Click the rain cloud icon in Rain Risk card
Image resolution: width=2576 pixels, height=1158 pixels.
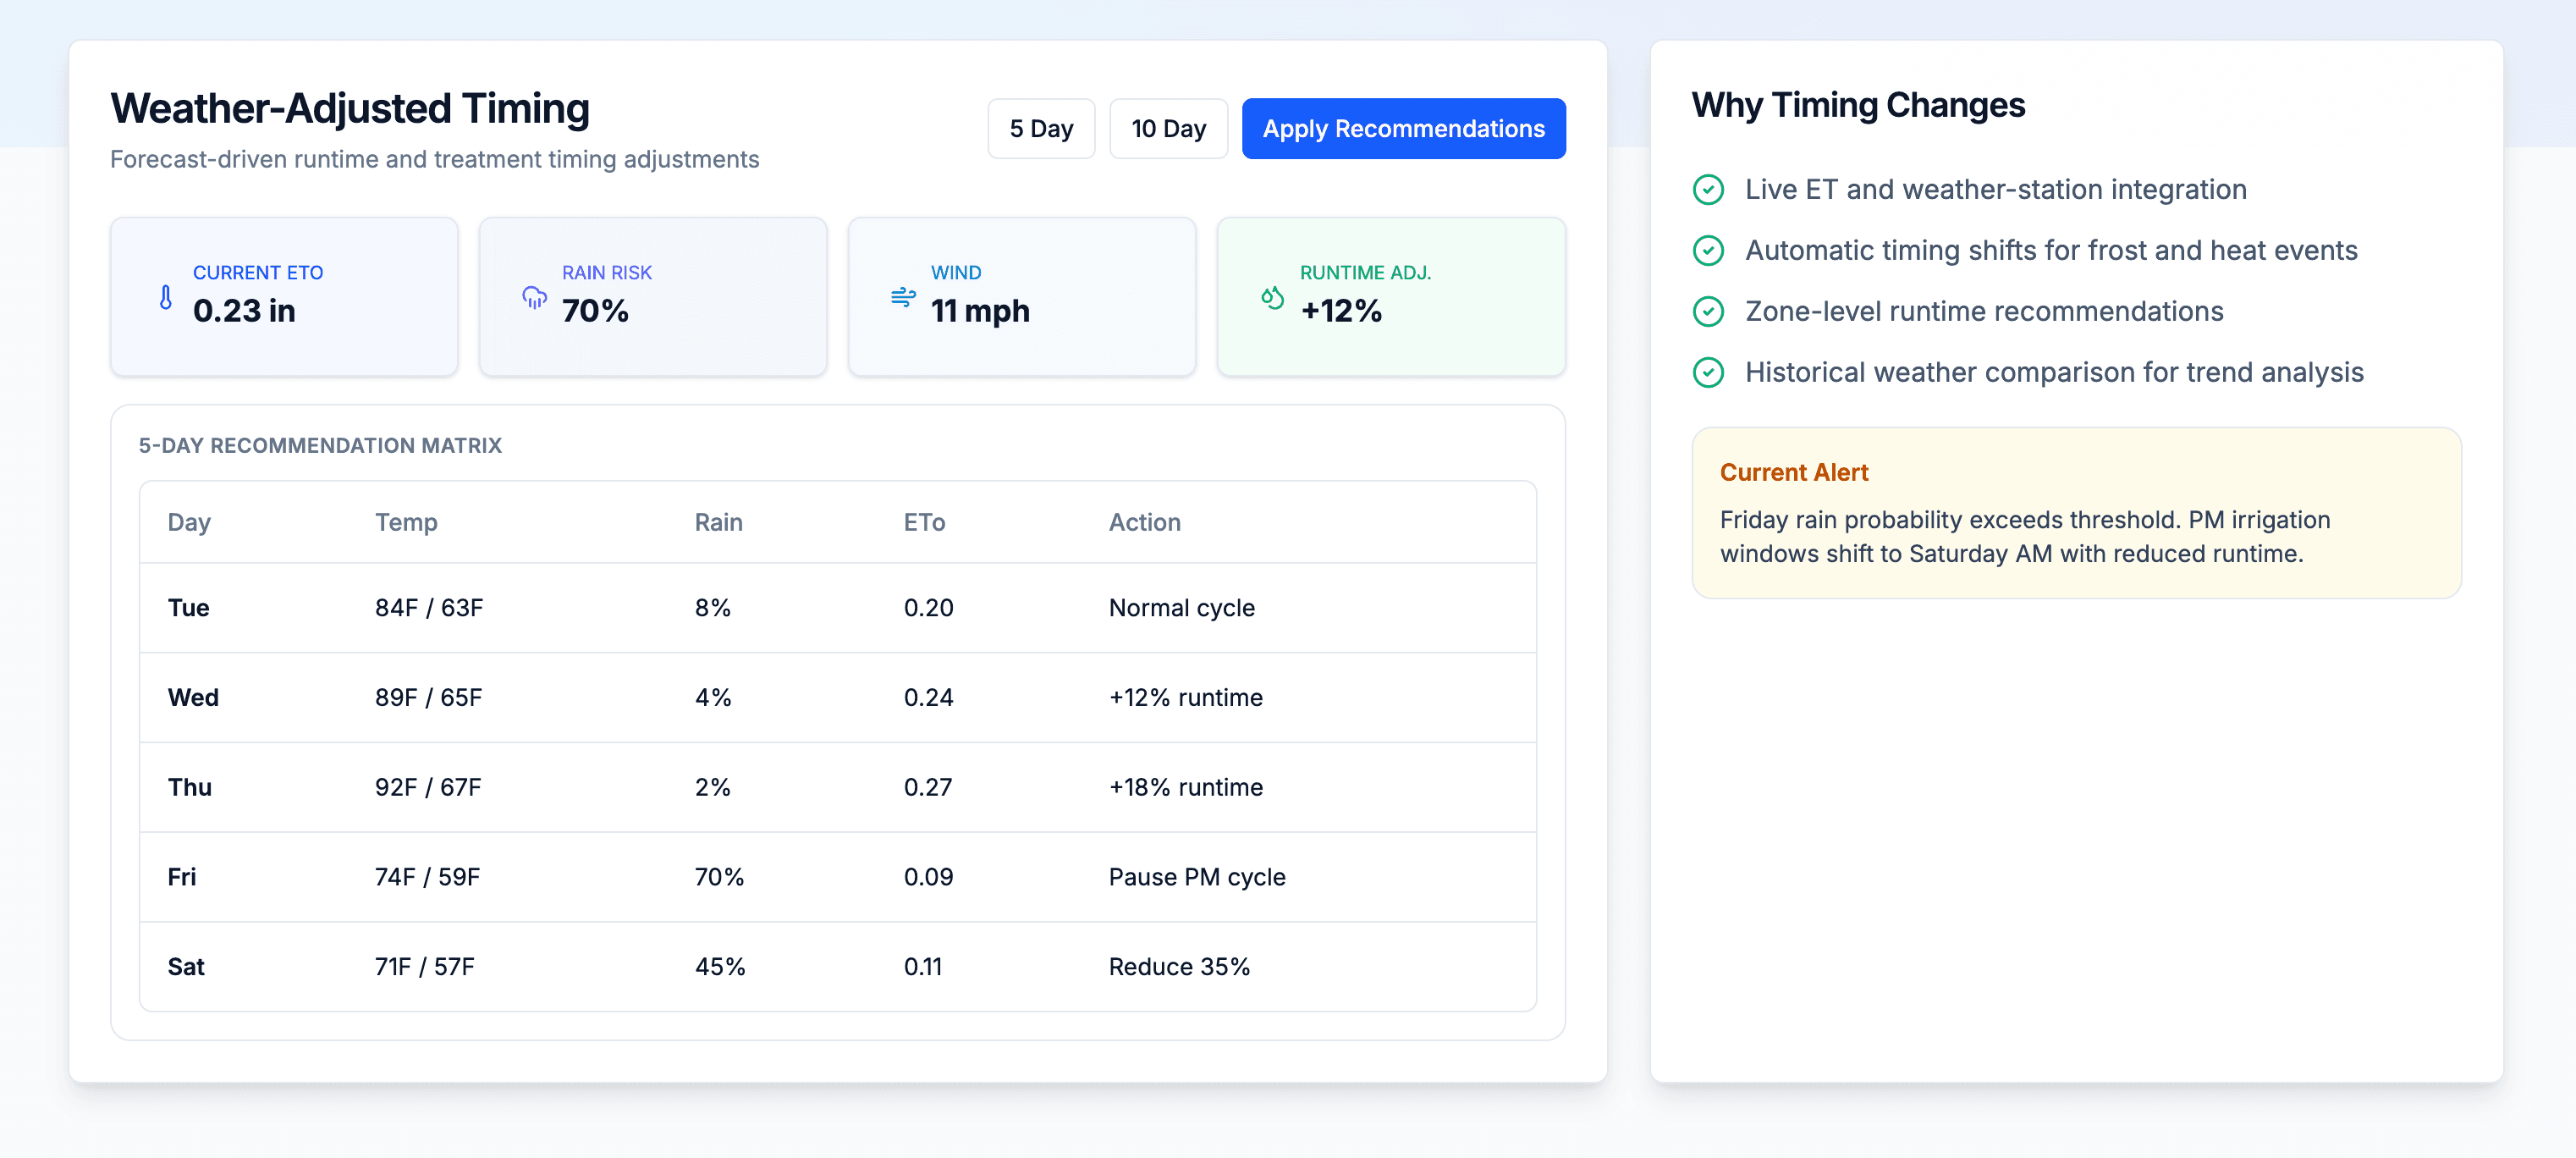pyautogui.click(x=534, y=297)
